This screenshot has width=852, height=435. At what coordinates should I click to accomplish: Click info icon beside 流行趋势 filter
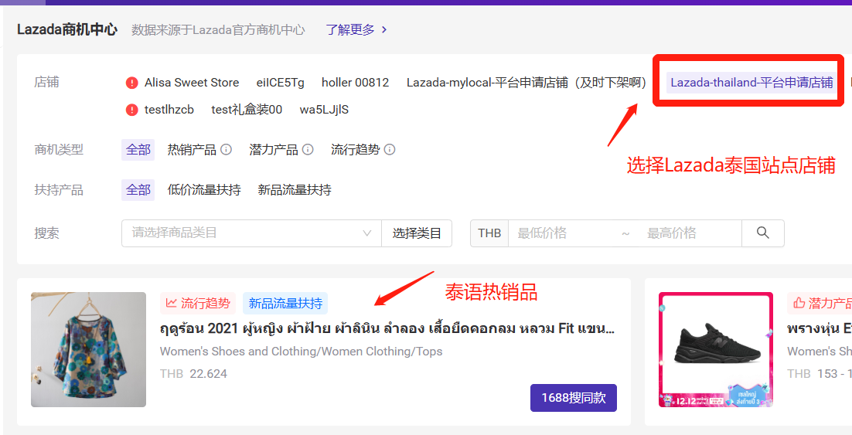390,150
